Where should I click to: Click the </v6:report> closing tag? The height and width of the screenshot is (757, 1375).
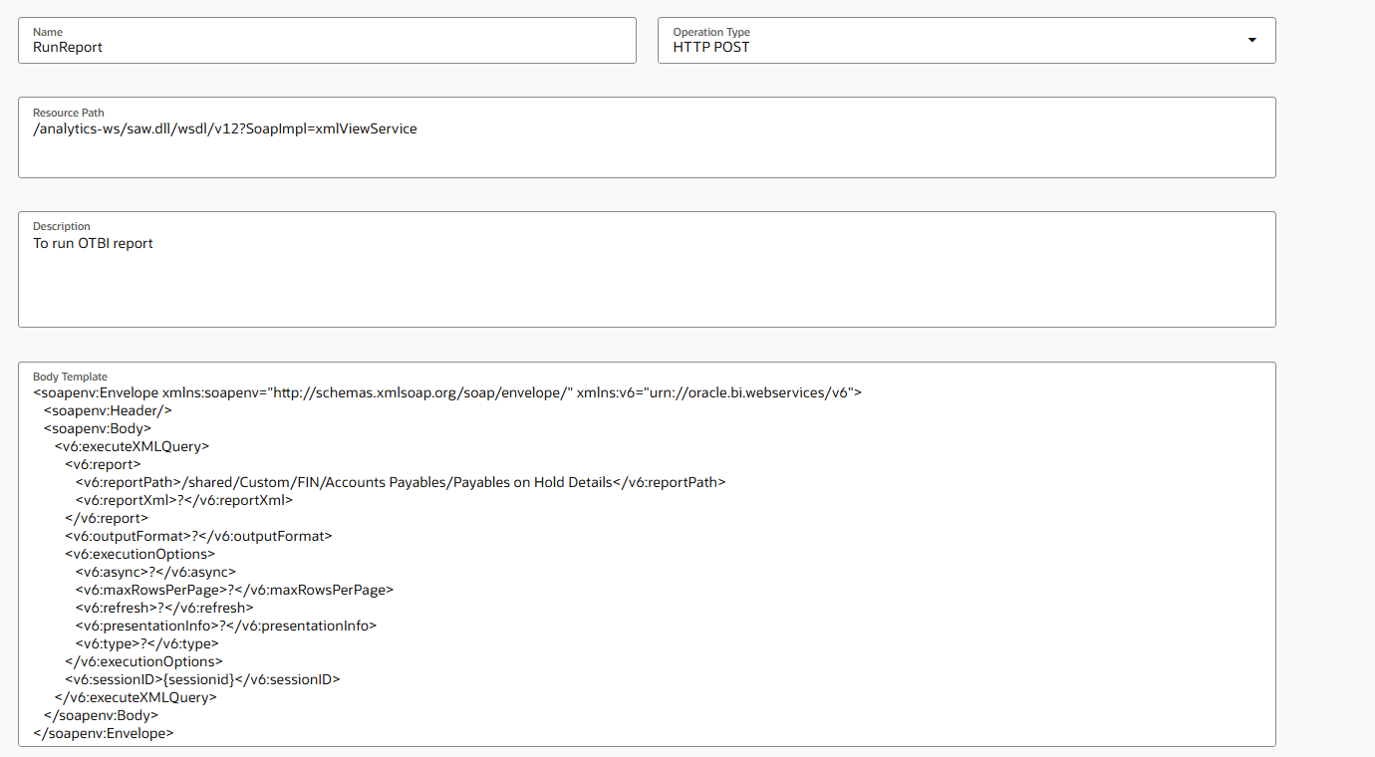[x=107, y=518]
